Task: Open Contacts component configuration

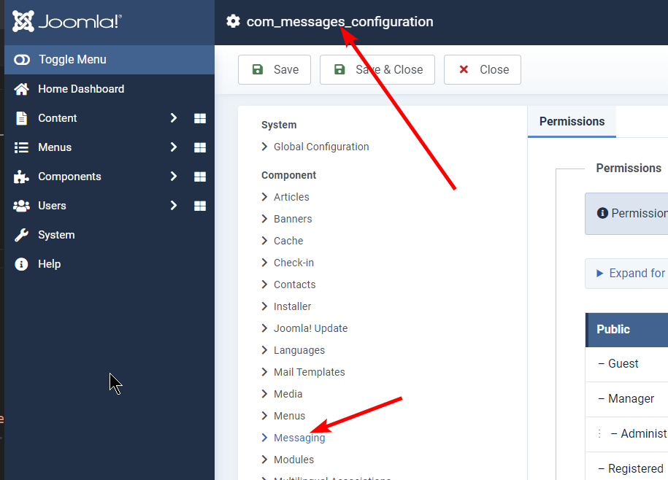Action: pos(294,284)
